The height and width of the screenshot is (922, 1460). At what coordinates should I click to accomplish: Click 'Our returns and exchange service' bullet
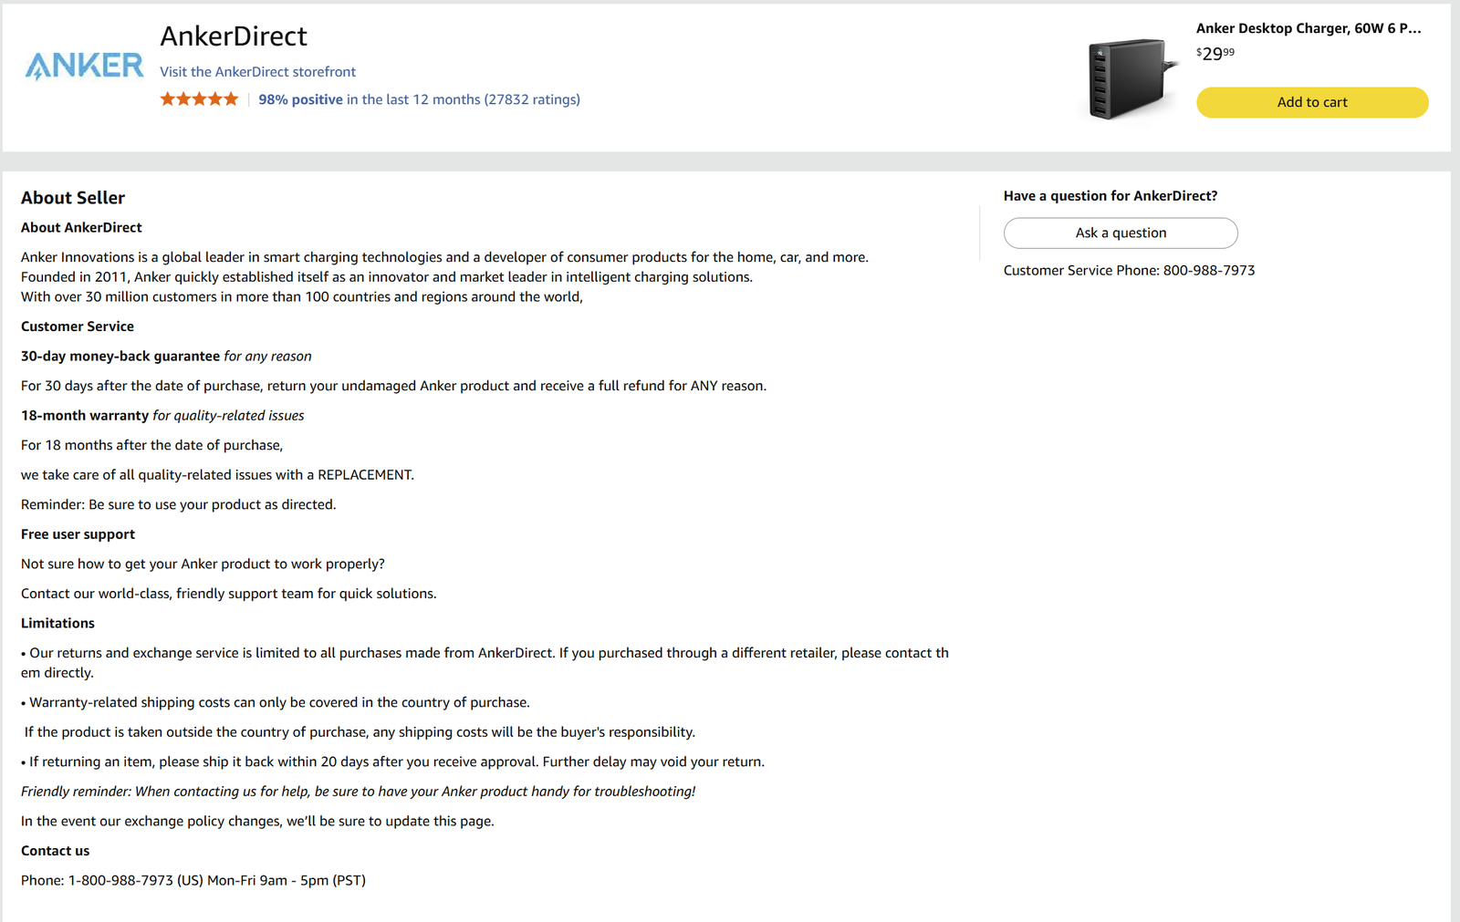[485, 663]
